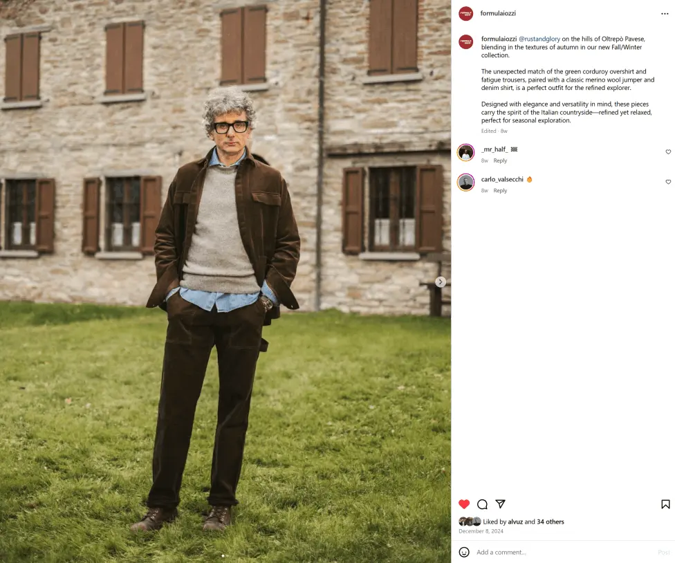This screenshot has width=675, height=563.
Task: Click formulaiozzi avatar beside the caption
Action: point(465,42)
